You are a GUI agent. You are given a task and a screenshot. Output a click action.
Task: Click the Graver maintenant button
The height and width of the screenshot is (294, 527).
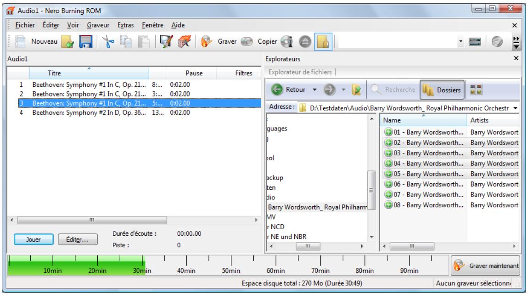click(x=485, y=266)
